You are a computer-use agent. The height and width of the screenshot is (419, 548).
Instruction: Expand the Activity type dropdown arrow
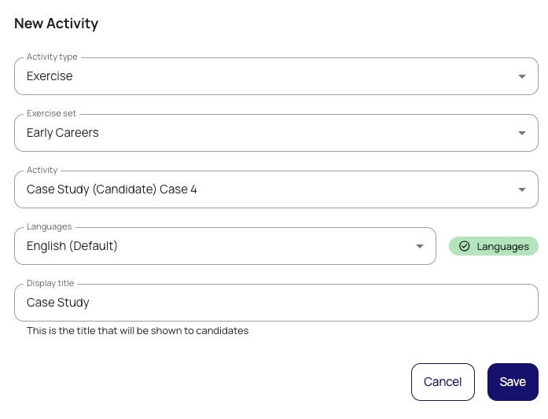(522, 76)
